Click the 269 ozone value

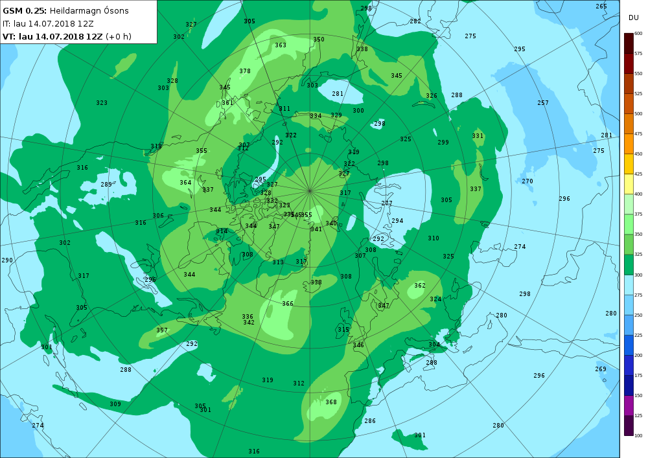601,369
